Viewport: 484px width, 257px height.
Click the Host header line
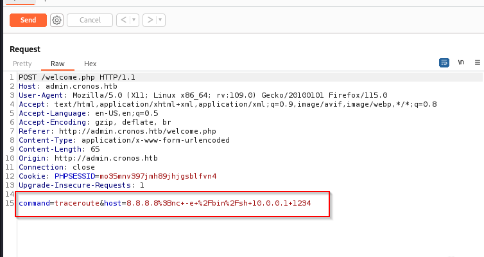pyautogui.click(x=58, y=86)
